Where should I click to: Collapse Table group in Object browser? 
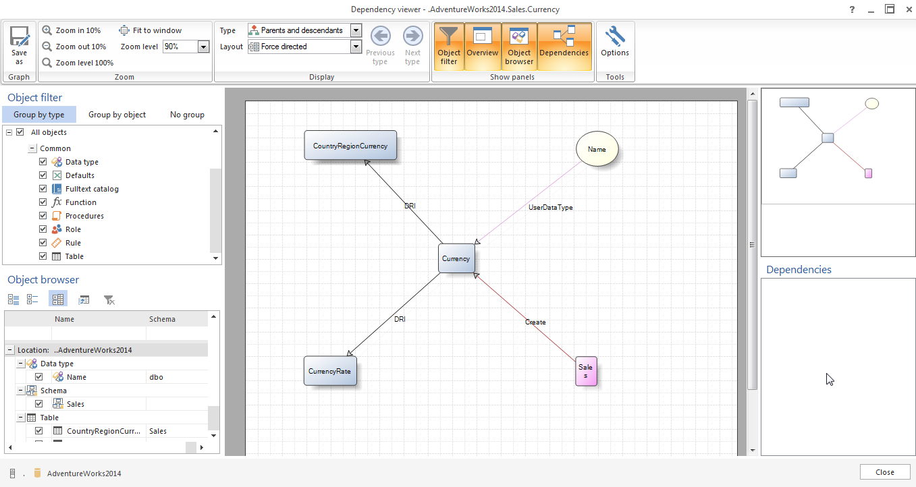click(x=20, y=418)
